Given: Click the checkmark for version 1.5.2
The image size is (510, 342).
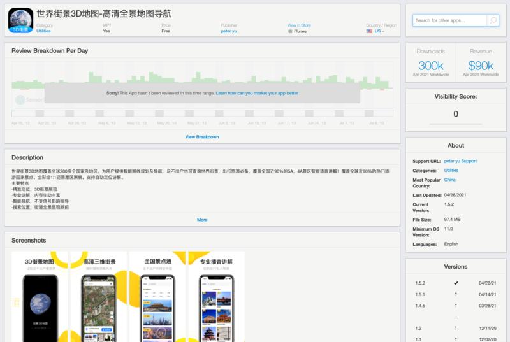Looking at the screenshot, I should (x=455, y=283).
